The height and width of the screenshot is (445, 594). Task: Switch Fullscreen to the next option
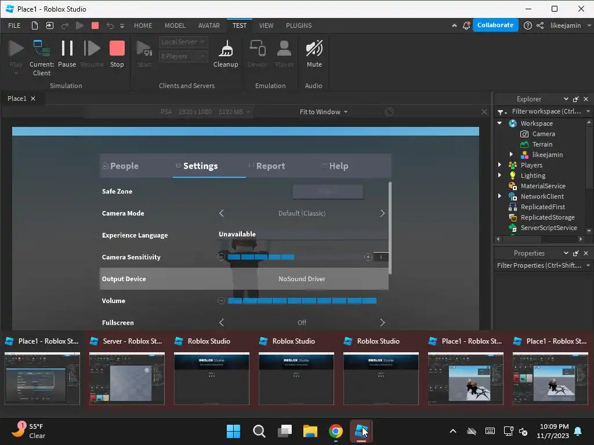coord(382,322)
